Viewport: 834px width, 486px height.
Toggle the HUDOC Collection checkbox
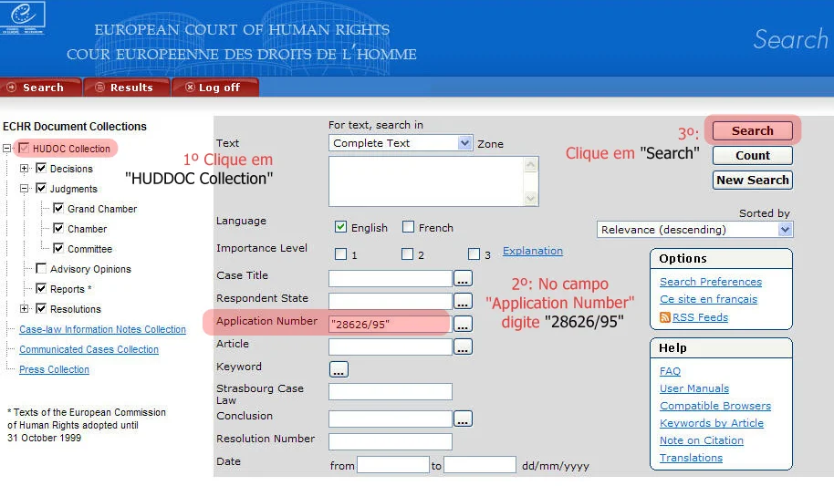24,148
